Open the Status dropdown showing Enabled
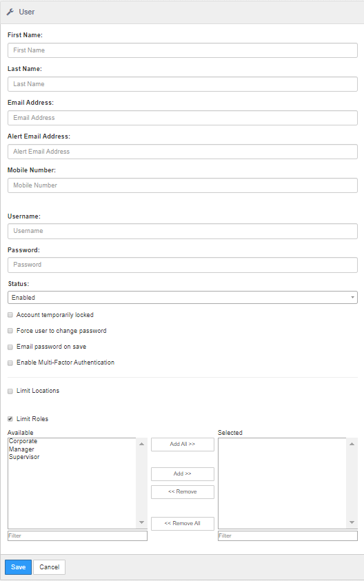The width and height of the screenshot is (364, 581). (x=183, y=298)
